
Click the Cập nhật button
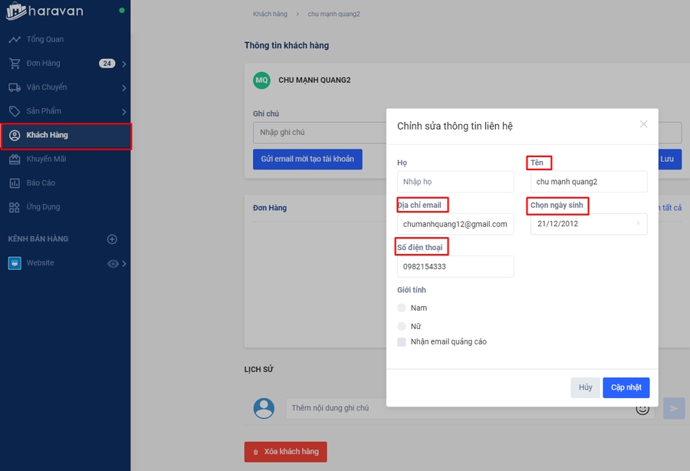tap(626, 387)
